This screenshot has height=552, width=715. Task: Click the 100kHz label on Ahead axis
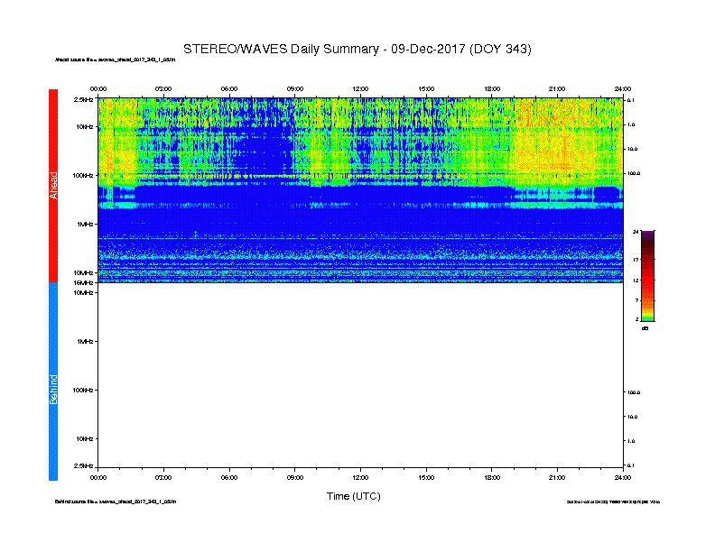click(83, 175)
